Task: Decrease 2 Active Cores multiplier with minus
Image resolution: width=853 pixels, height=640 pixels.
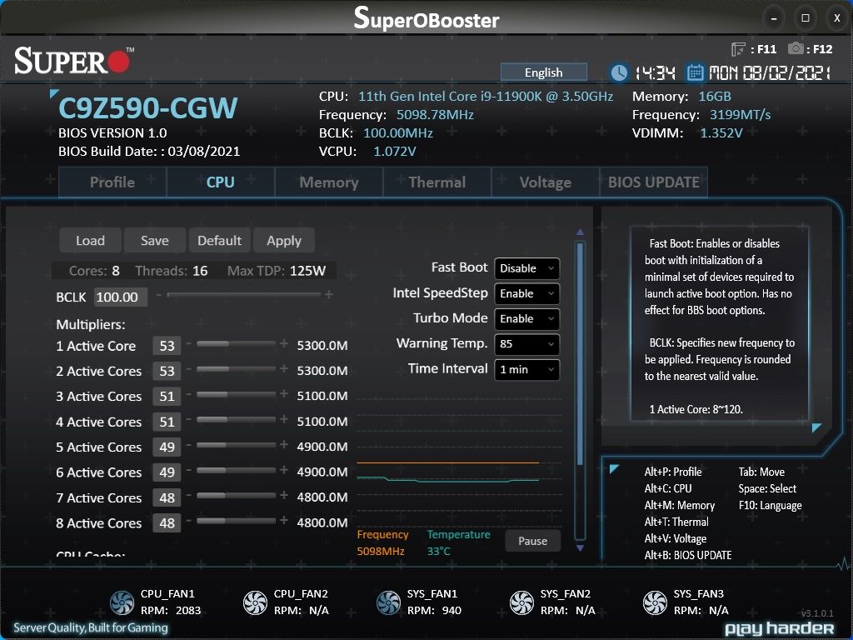Action: (x=189, y=369)
